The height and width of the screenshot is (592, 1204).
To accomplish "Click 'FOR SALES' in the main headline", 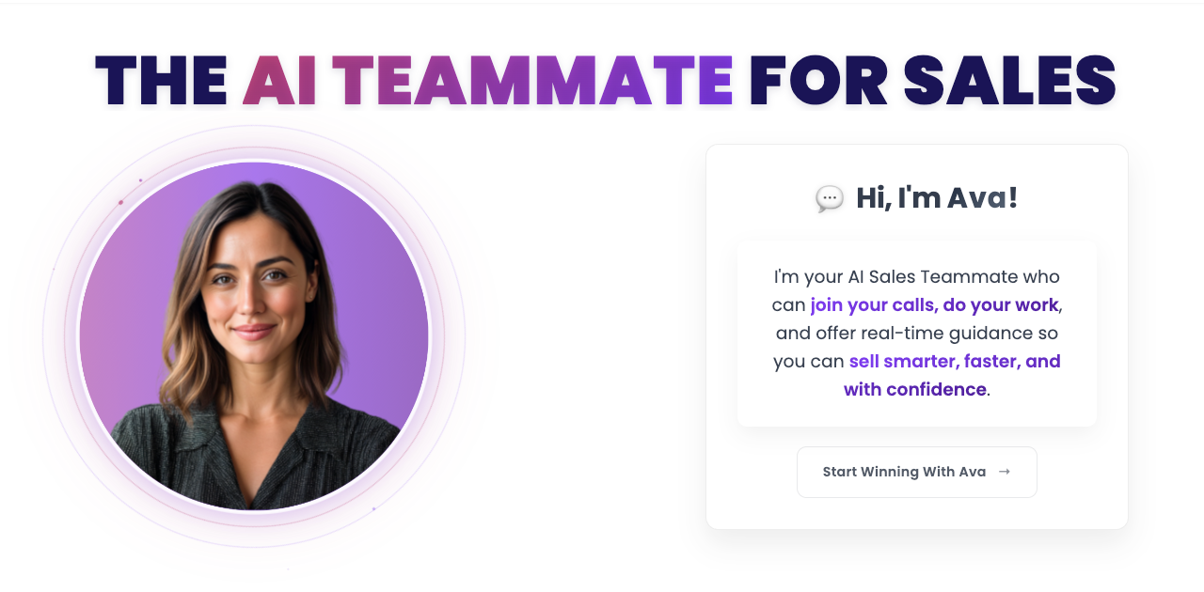I will click(933, 81).
